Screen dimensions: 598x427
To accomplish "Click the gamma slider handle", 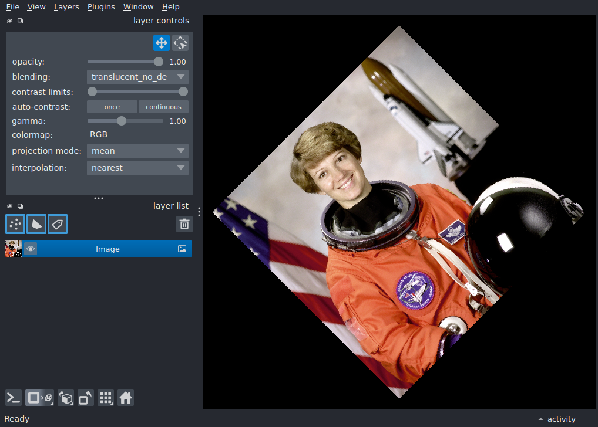I will 122,121.
